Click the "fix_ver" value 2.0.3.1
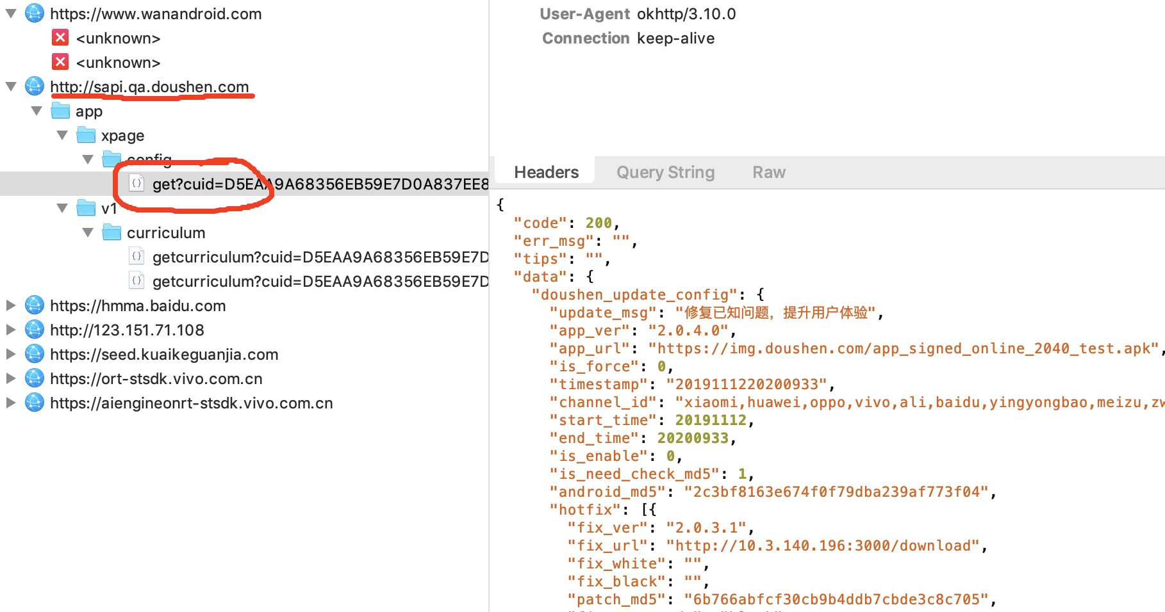Screen dimensions: 1165x612 click(706, 527)
